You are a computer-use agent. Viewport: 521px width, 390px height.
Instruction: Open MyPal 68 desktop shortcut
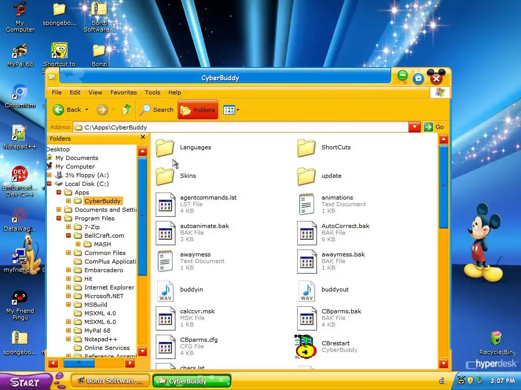[20, 55]
